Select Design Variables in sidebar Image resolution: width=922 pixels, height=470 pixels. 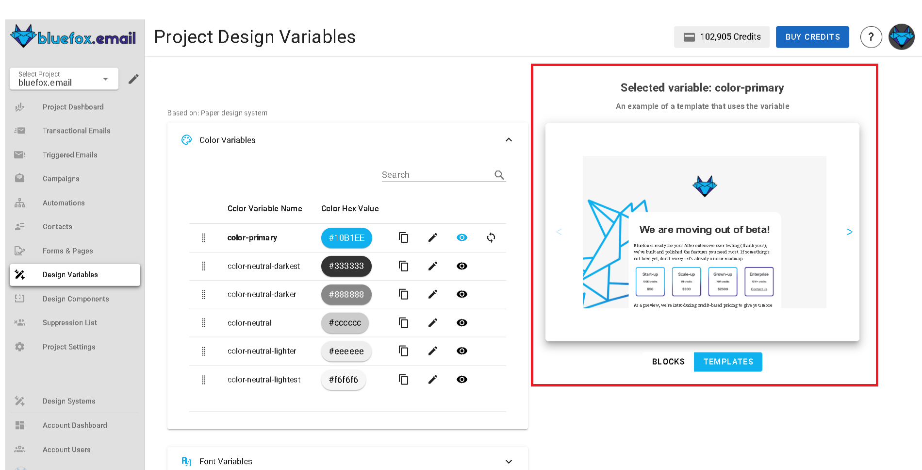pyautogui.click(x=75, y=275)
